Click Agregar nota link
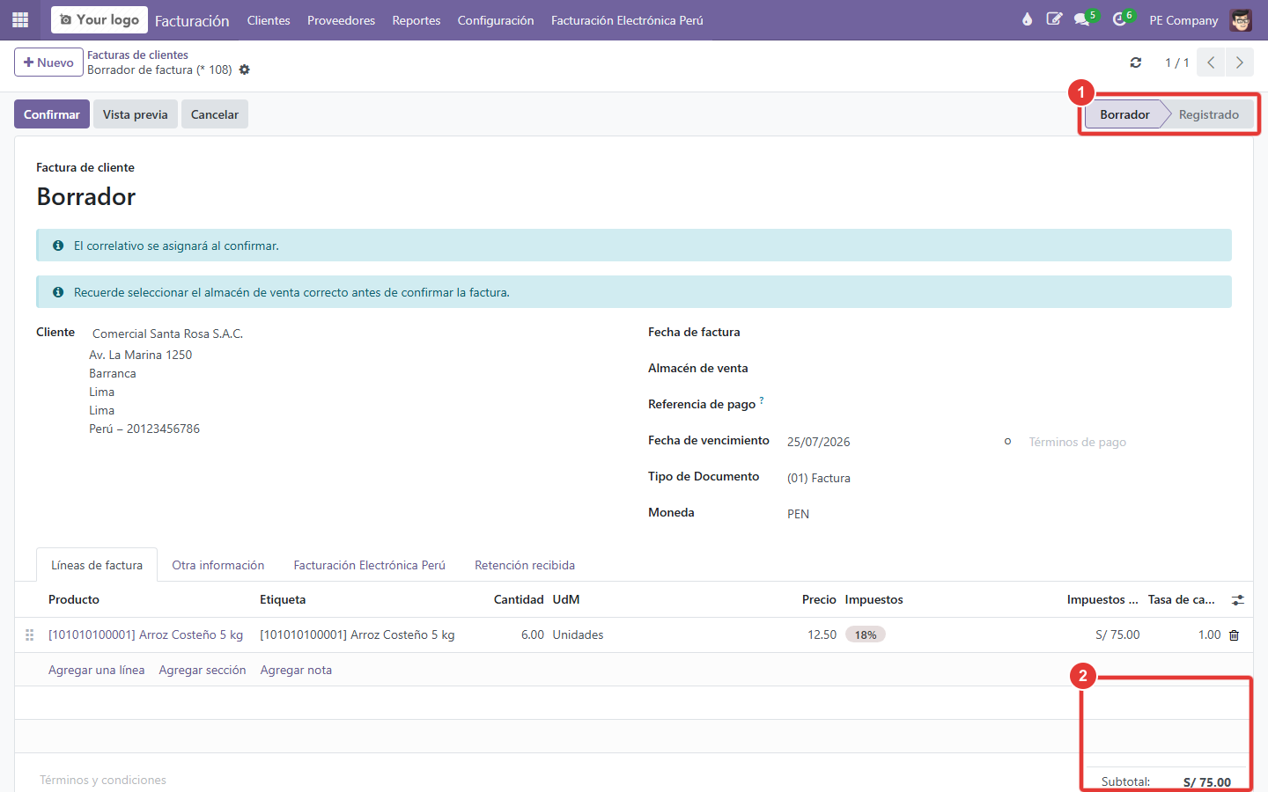1268x792 pixels. (x=296, y=670)
